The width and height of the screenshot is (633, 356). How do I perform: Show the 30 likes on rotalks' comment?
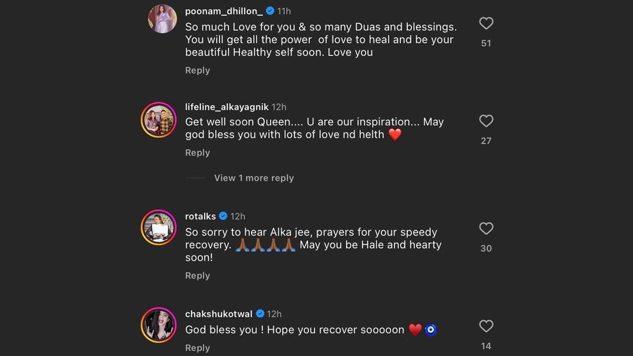(x=486, y=248)
